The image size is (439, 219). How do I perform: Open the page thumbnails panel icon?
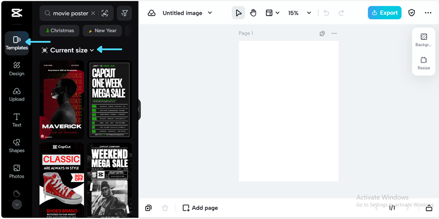click(x=429, y=208)
